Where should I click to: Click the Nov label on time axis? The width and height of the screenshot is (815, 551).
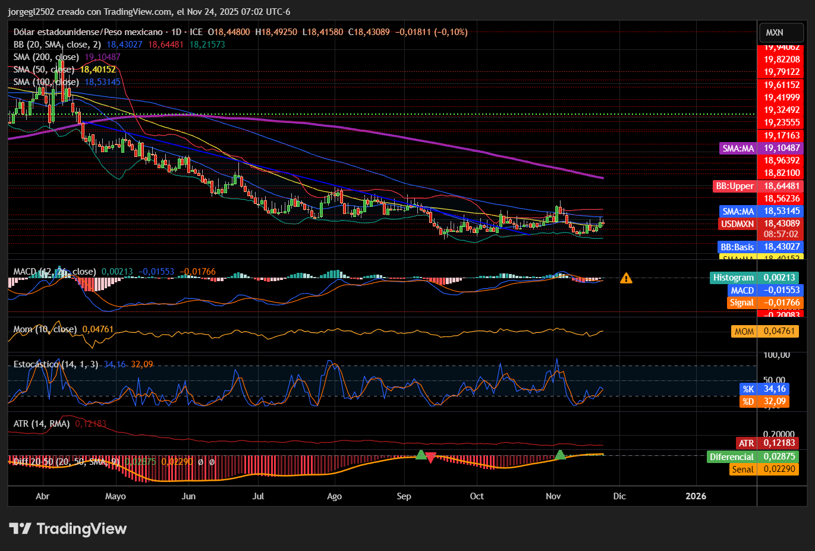tap(553, 496)
